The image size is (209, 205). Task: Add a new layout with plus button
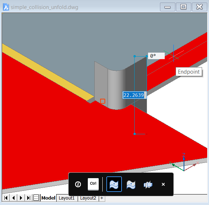(x=102, y=198)
